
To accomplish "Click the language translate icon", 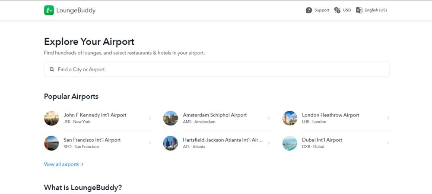I will pyautogui.click(x=359, y=10).
